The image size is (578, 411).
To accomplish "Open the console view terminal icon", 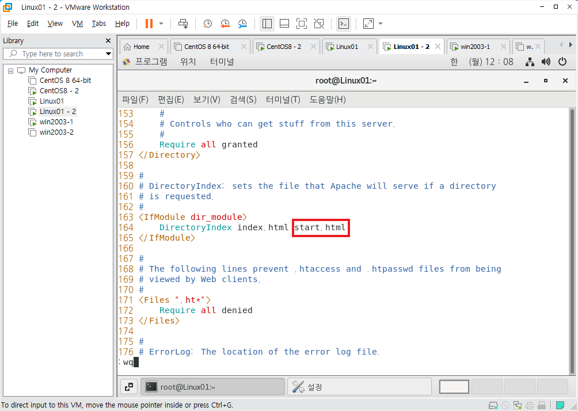I will pyautogui.click(x=344, y=24).
